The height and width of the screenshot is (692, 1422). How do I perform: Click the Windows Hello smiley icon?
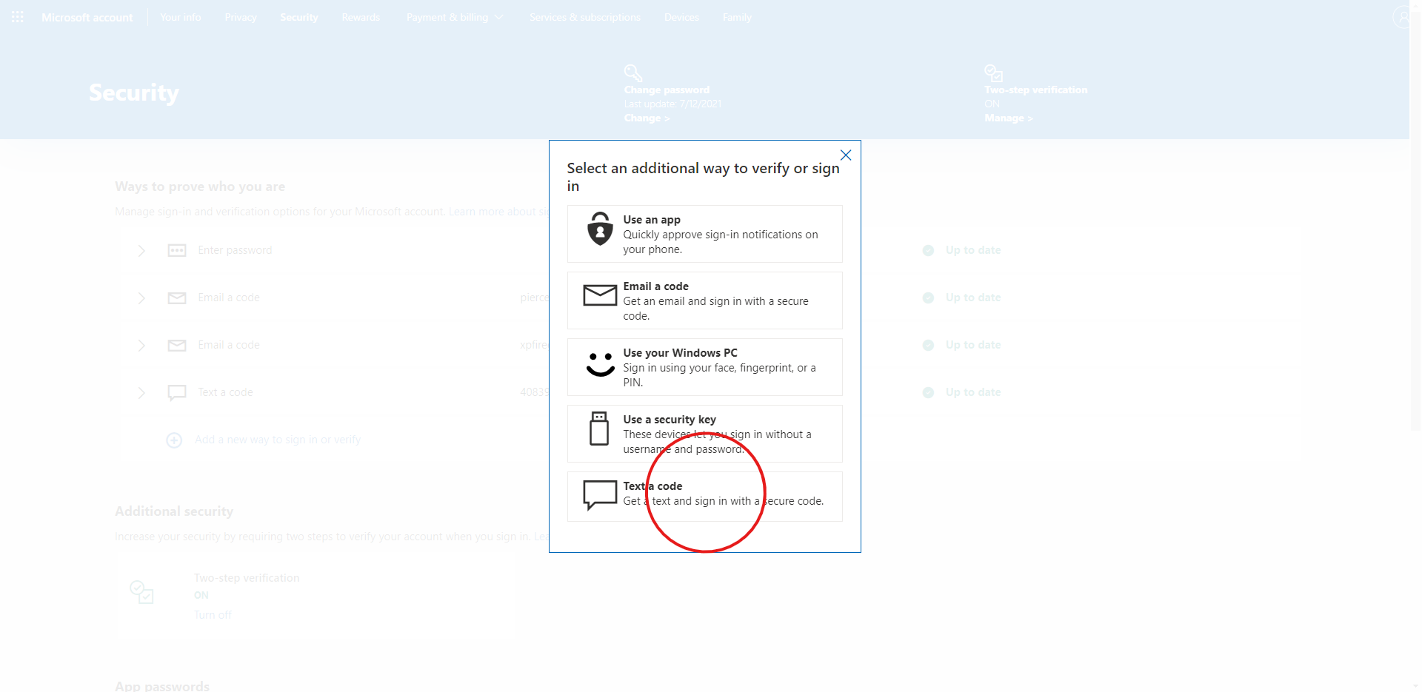click(x=600, y=364)
